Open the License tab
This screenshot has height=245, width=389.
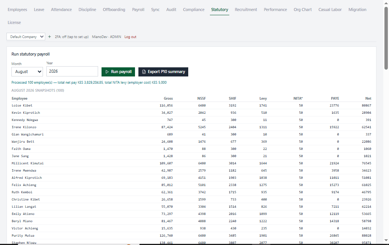[x=14, y=22]
